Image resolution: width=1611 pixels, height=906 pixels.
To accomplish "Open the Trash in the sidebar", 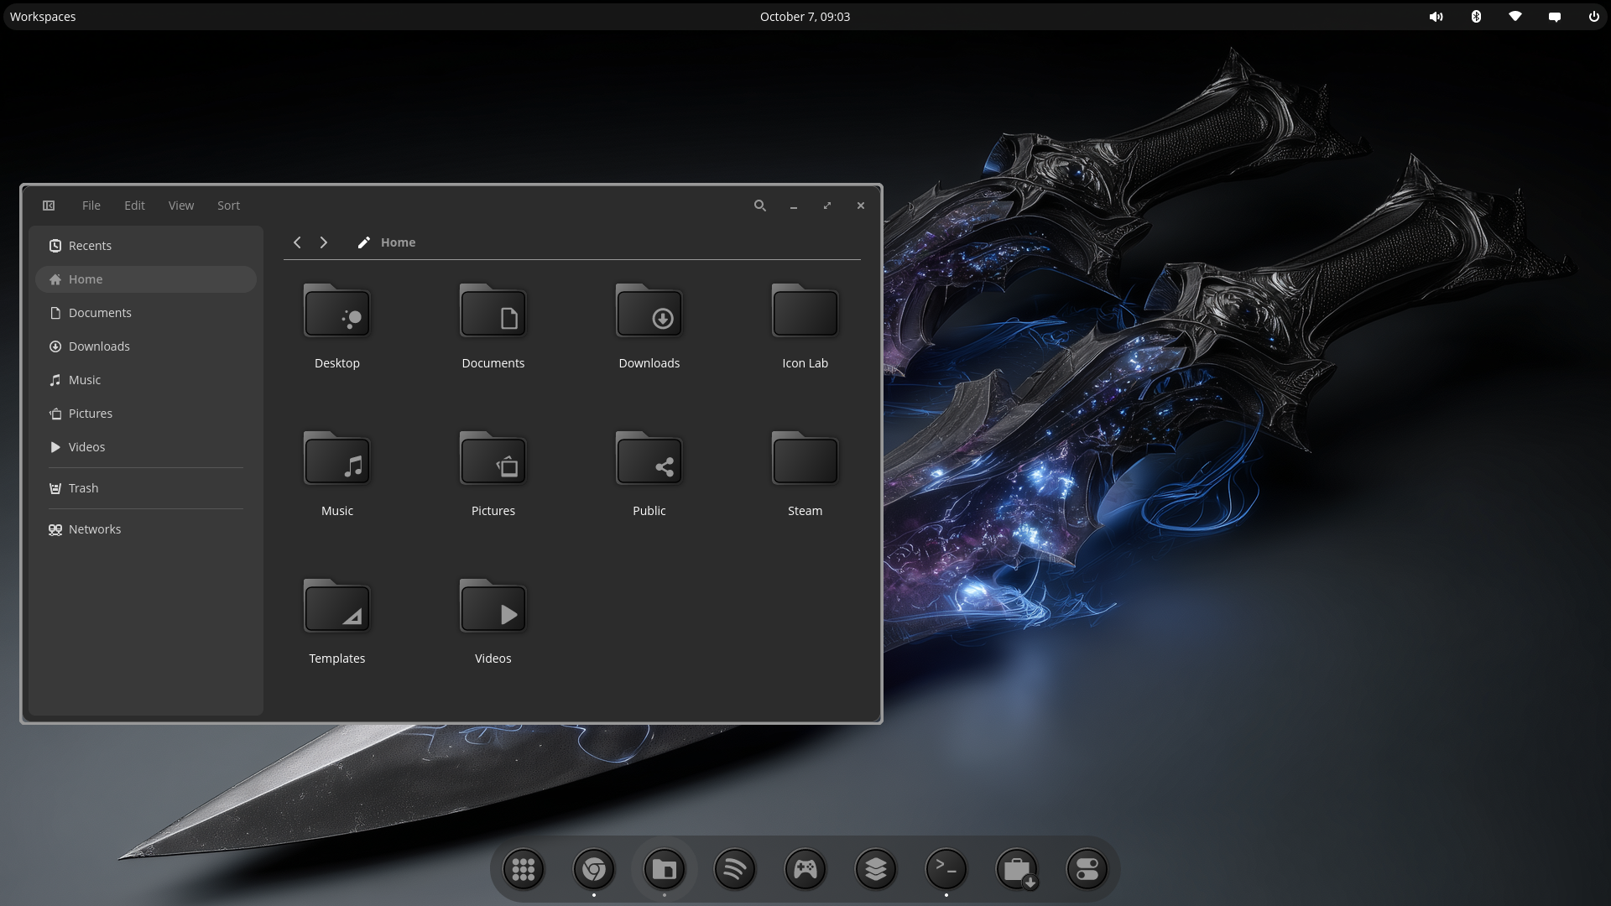I will click(83, 488).
